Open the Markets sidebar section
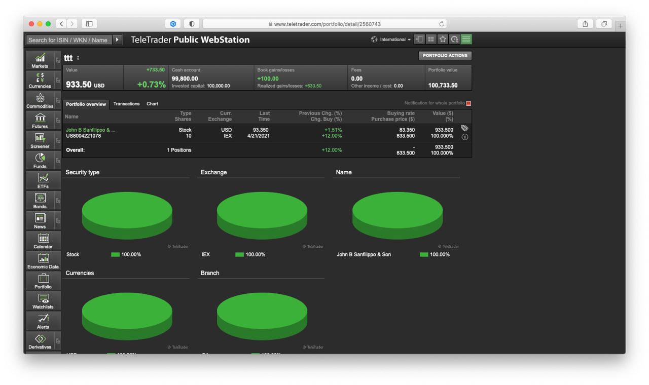649x385 pixels. click(40, 60)
